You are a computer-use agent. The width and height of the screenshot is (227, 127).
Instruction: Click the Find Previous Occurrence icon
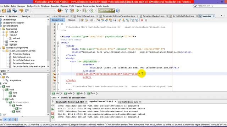tap(103, 20)
